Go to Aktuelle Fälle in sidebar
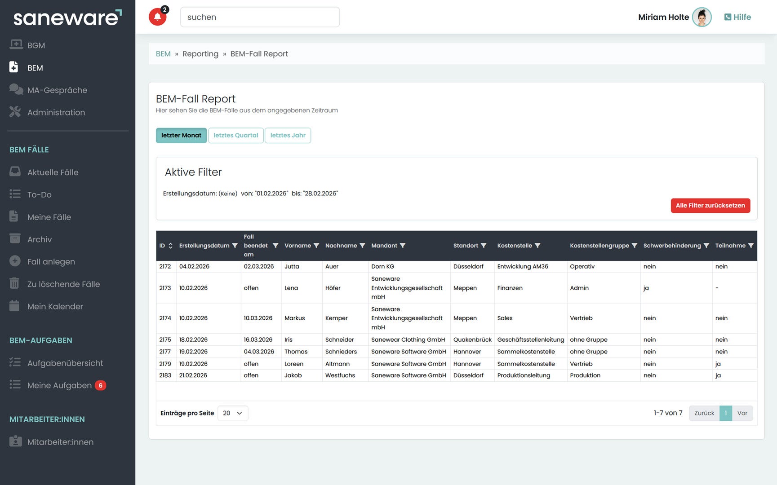777x485 pixels. (53, 172)
